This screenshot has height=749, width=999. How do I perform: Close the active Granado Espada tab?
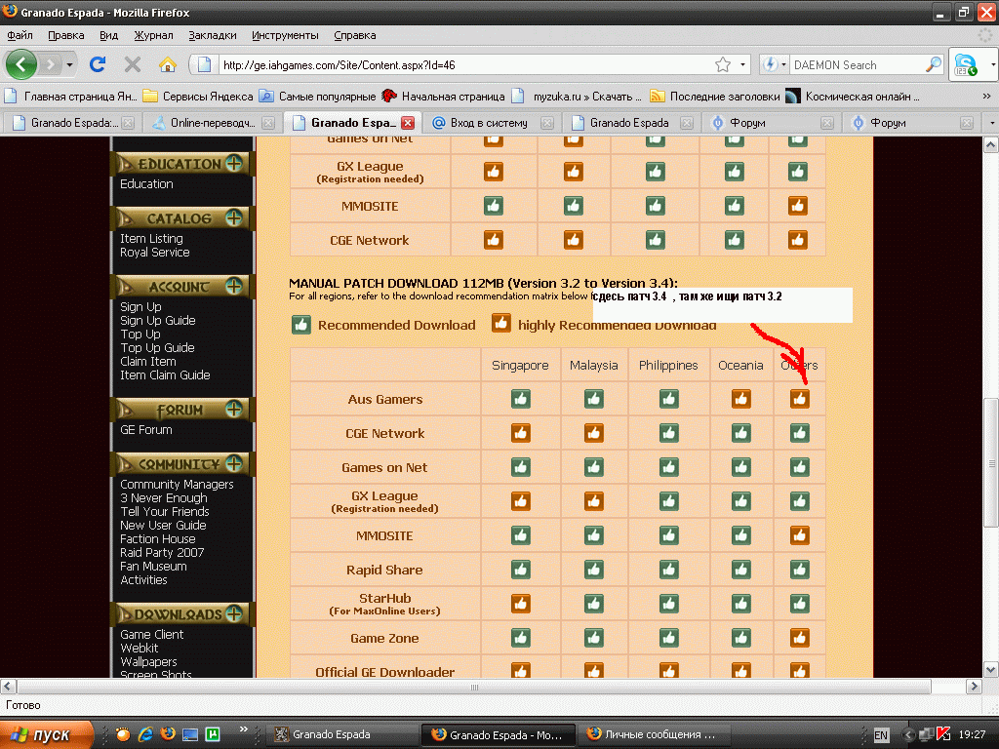click(408, 123)
